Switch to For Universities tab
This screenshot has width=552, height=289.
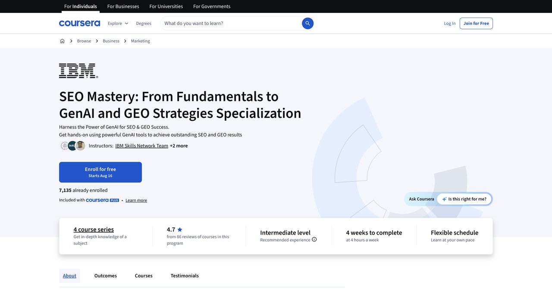(166, 6)
